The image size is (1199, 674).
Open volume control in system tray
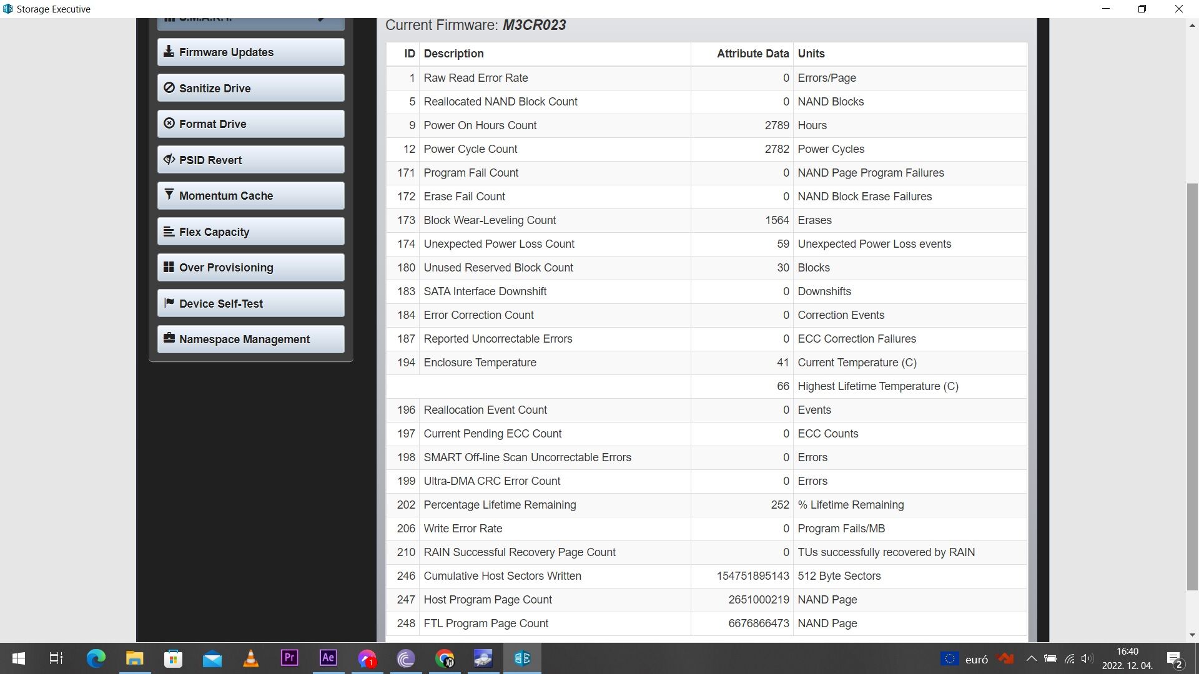tap(1087, 658)
